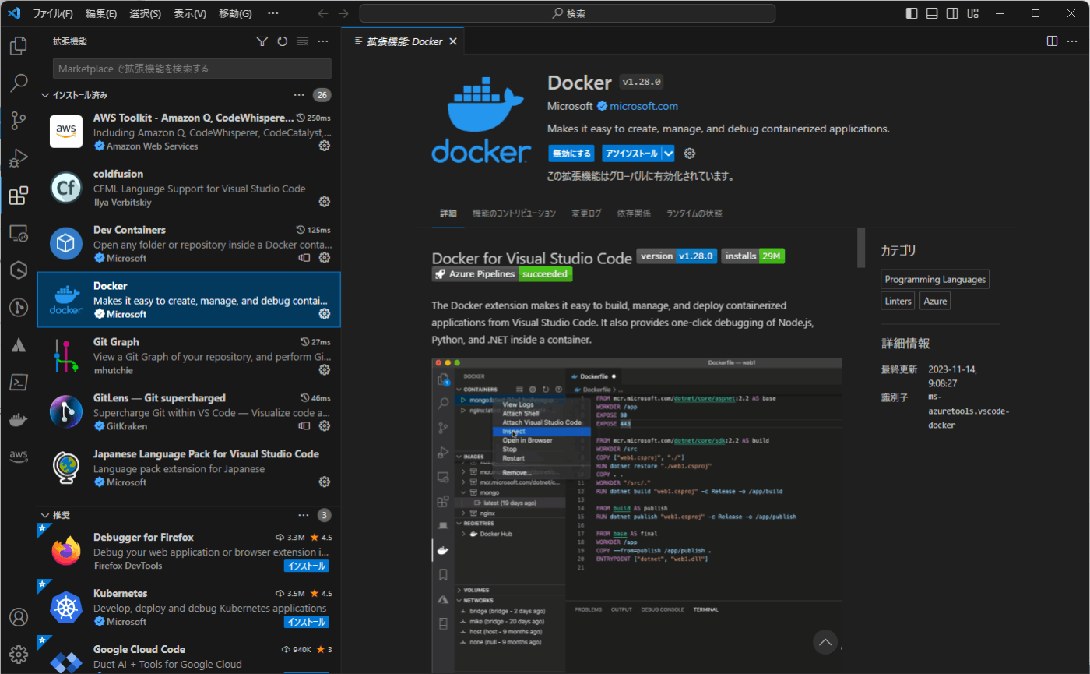Open the Explorer view in activity bar
This screenshot has width=1090, height=674.
tap(19, 45)
